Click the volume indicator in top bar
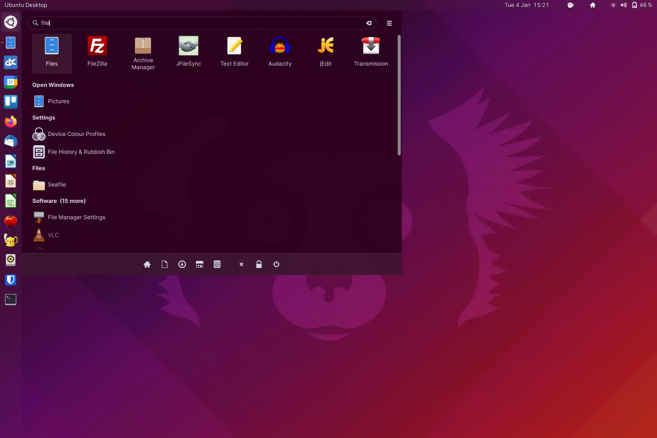657x438 pixels. [x=624, y=5]
